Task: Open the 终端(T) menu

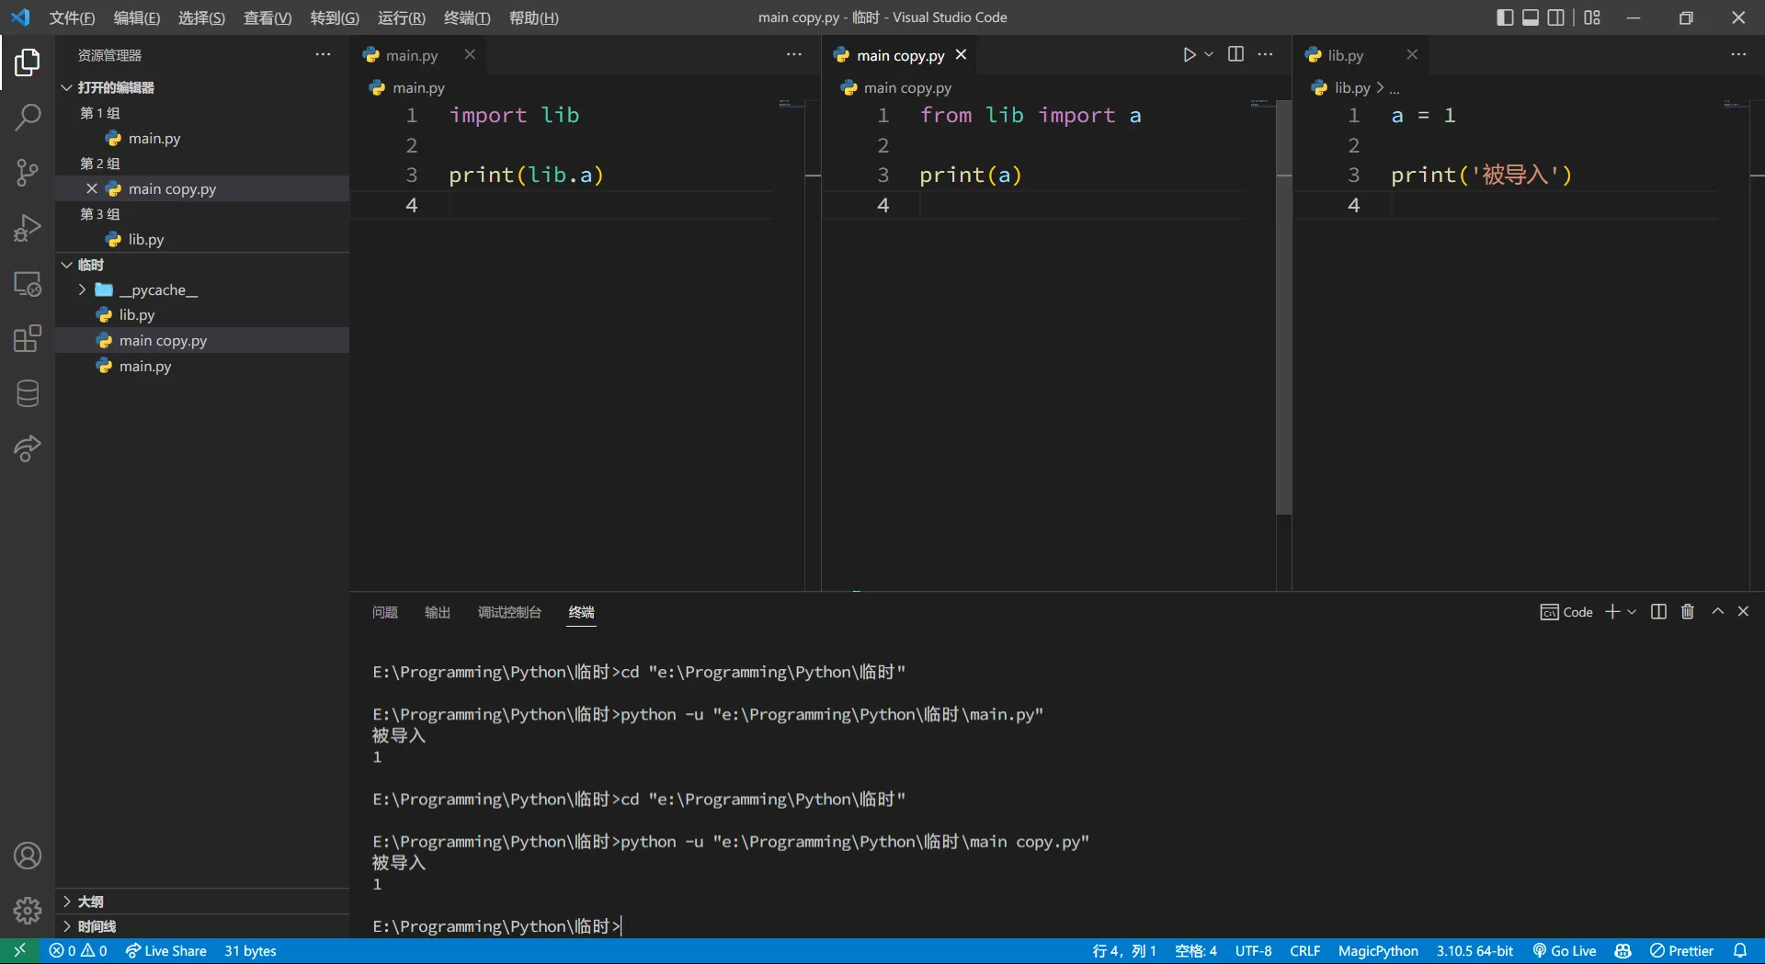Action: (x=467, y=17)
